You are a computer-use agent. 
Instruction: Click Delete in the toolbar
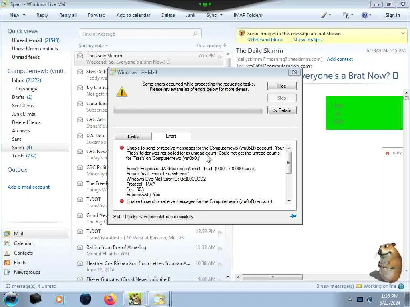tap(168, 15)
